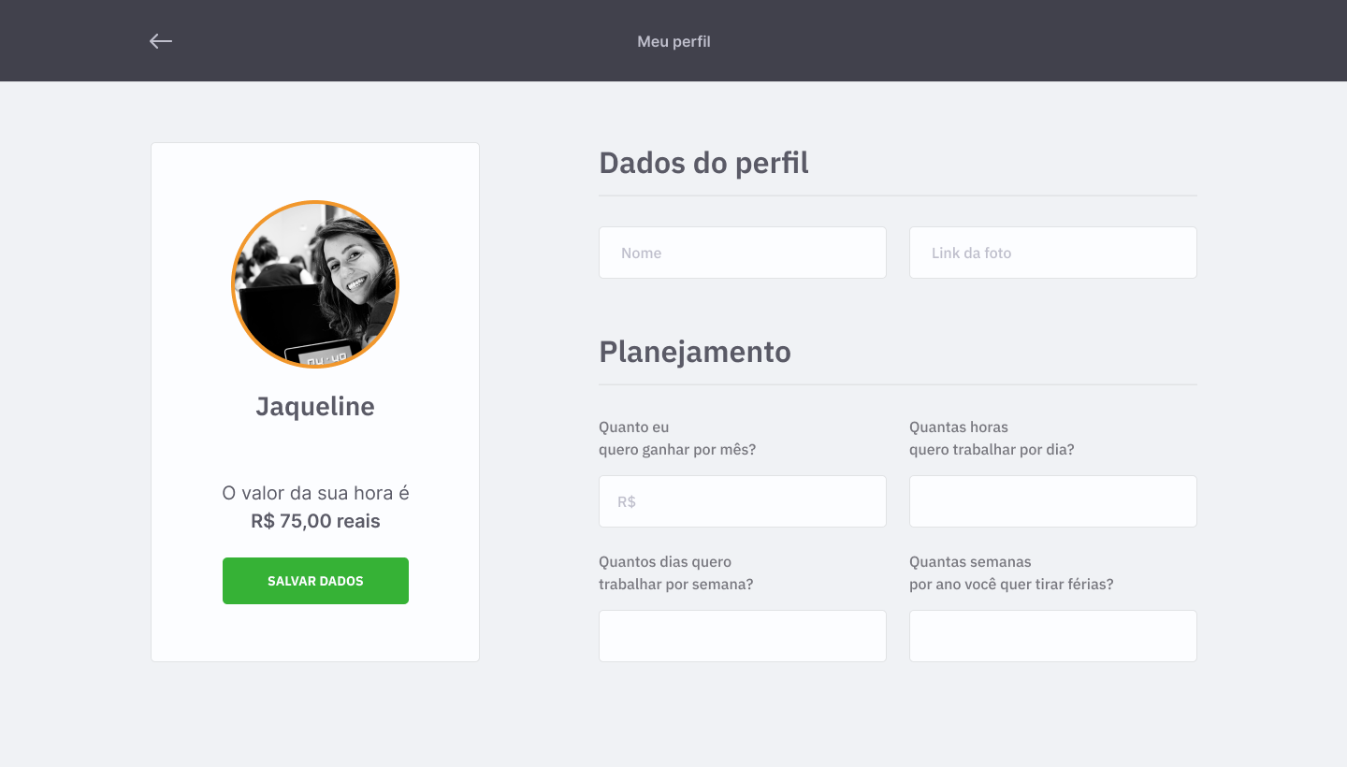Select the vacation weeks per year input
1347x767 pixels.
[x=1053, y=636]
